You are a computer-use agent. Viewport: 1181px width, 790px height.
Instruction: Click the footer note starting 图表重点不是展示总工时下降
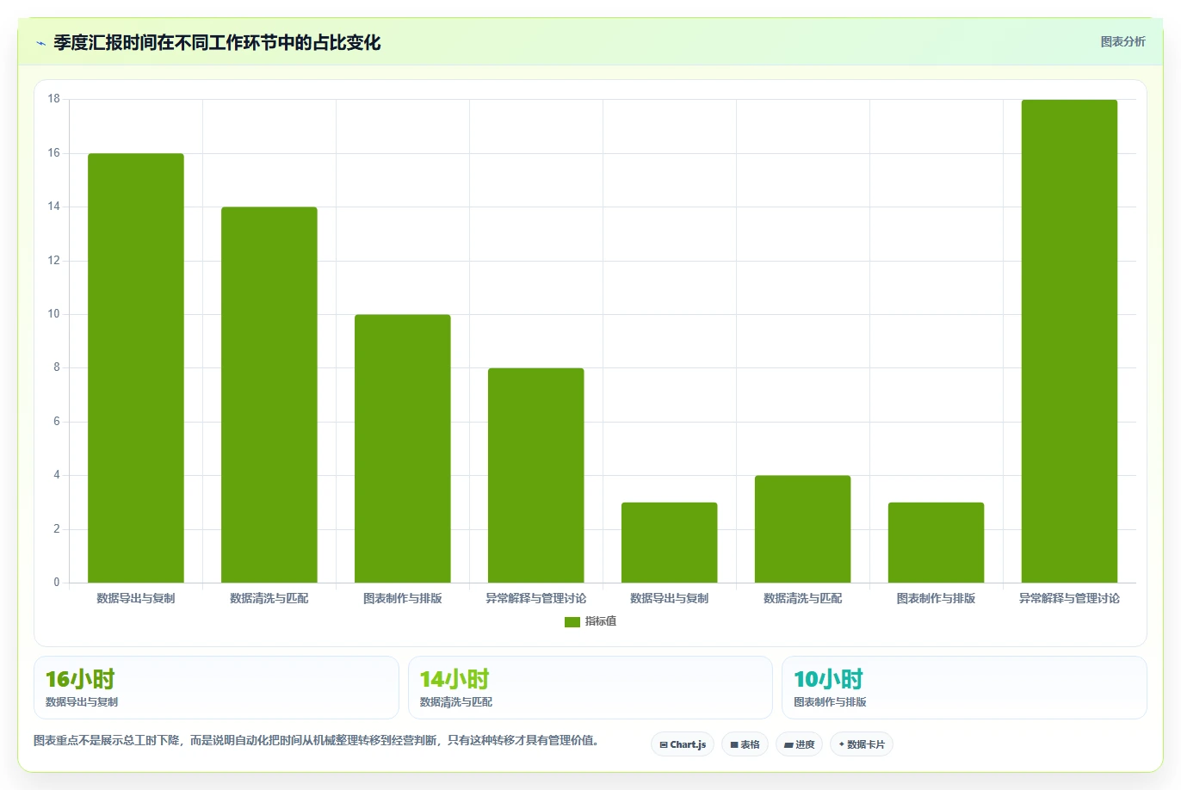click(317, 740)
